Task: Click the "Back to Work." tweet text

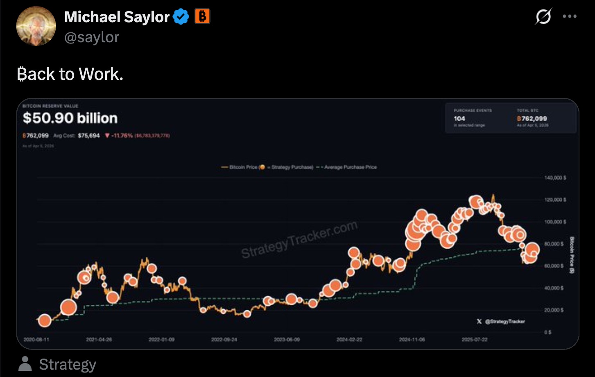Action: (70, 74)
